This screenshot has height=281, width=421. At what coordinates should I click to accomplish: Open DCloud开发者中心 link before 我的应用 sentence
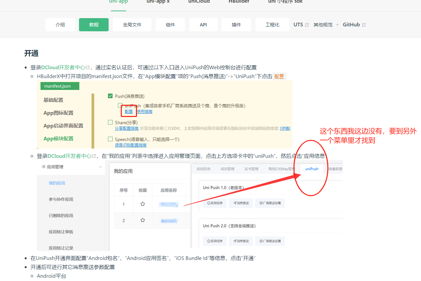pos(69,156)
